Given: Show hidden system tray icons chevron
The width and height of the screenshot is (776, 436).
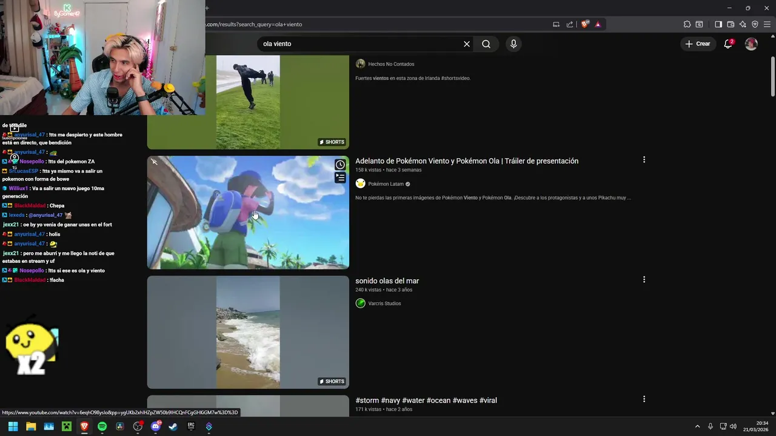Looking at the screenshot, I should click(x=697, y=426).
